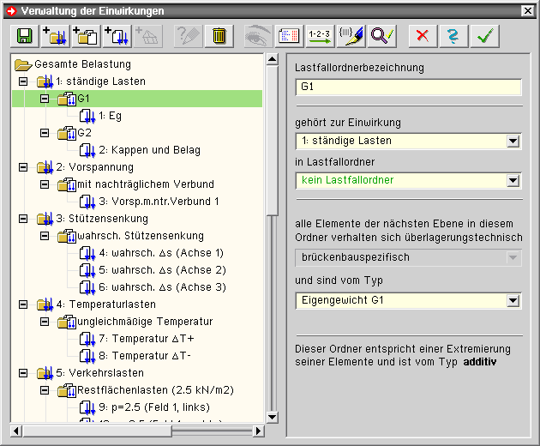Collapse the 'ungleichmäßige Temperatur' folder node
The width and height of the screenshot is (540, 446).
tap(45, 322)
